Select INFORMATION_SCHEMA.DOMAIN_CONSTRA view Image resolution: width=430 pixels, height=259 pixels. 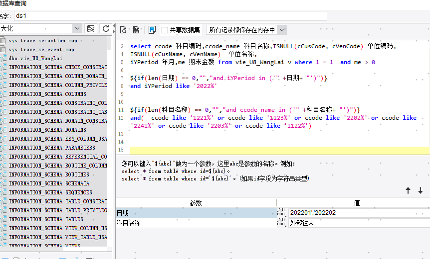click(x=57, y=121)
